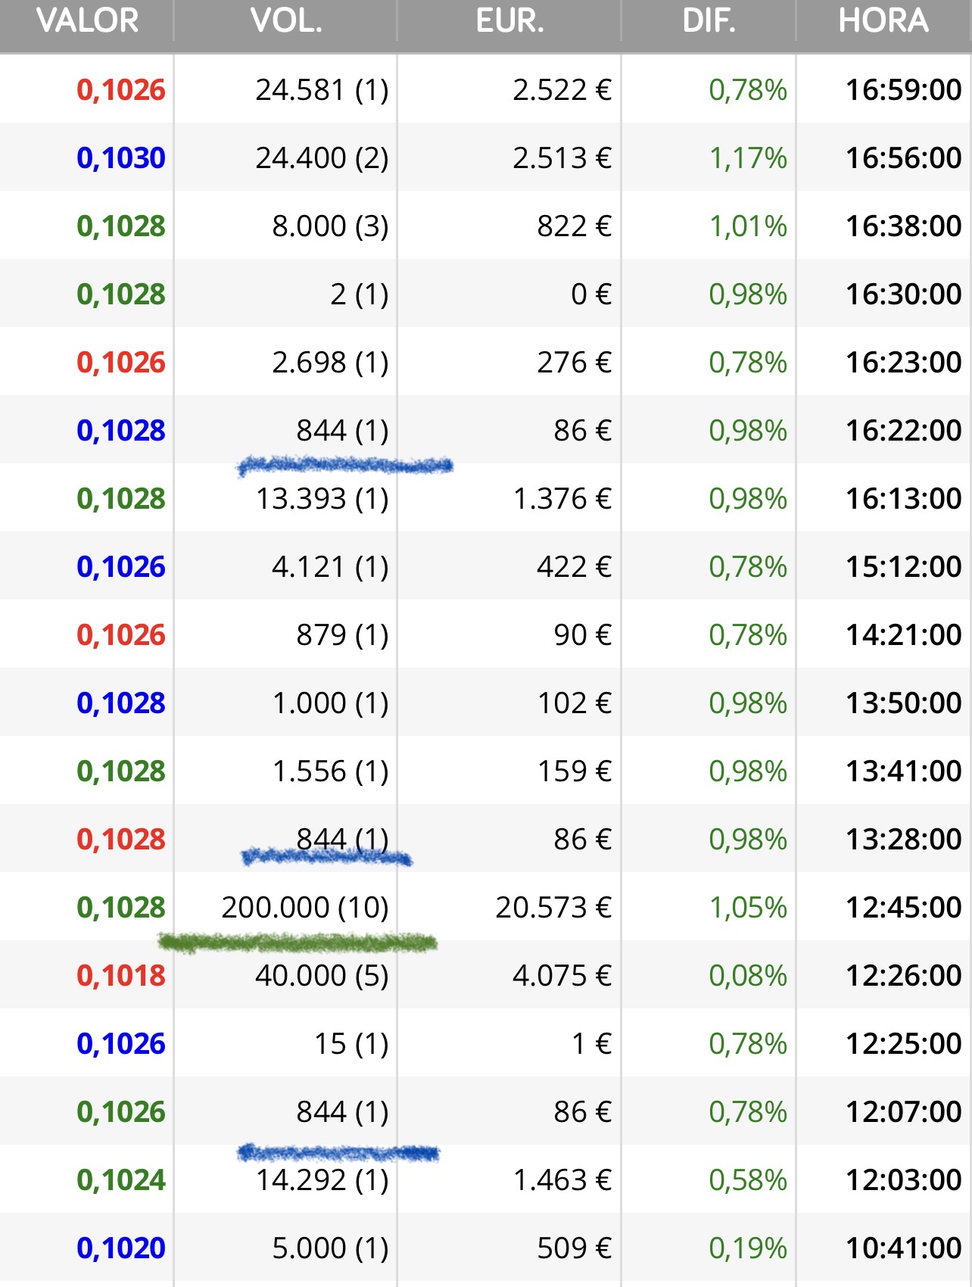Click the HORA column header
The width and height of the screenshot is (972, 1287).
click(883, 21)
